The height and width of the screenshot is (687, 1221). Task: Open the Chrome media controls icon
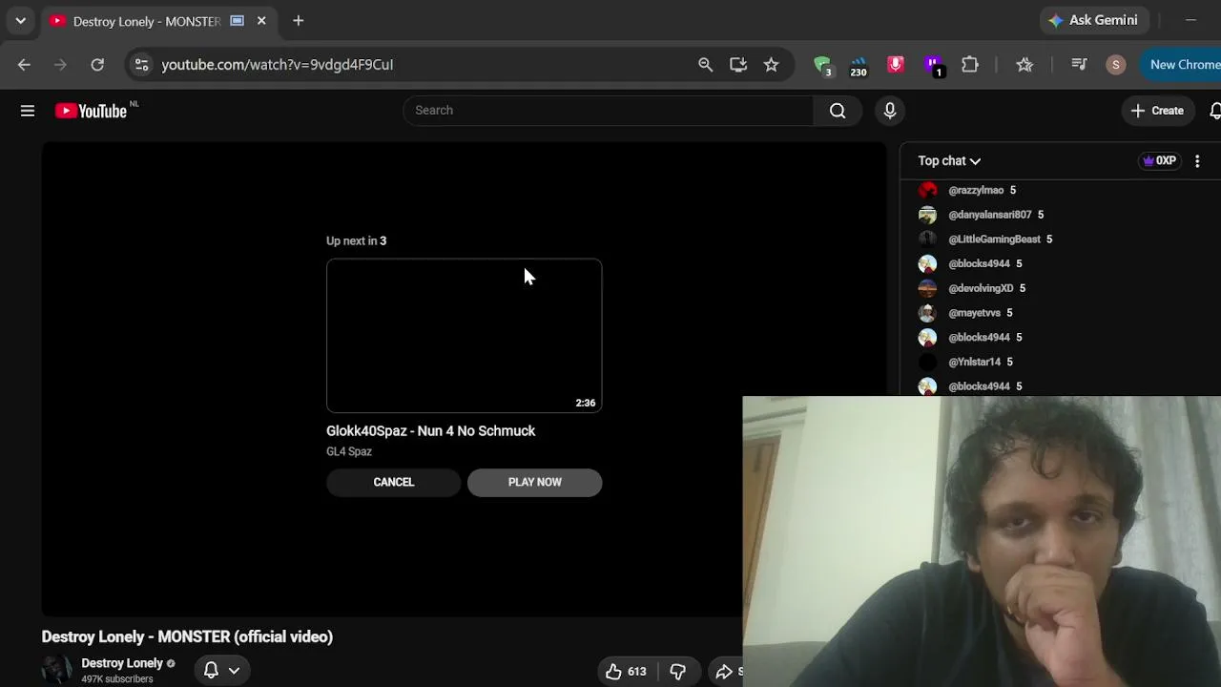click(x=1079, y=65)
